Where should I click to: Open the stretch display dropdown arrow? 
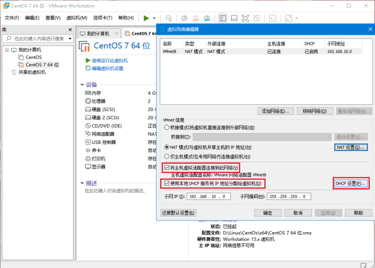pos(297,18)
